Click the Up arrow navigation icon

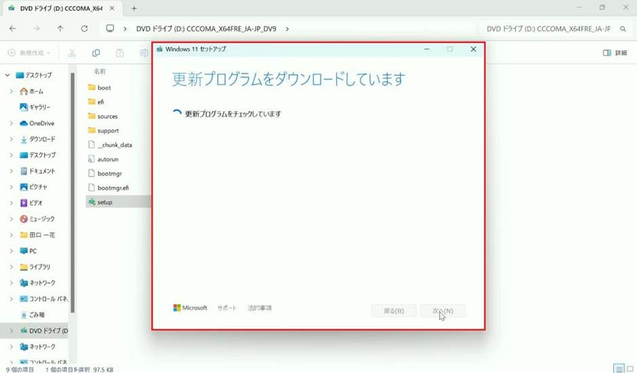tap(60, 29)
